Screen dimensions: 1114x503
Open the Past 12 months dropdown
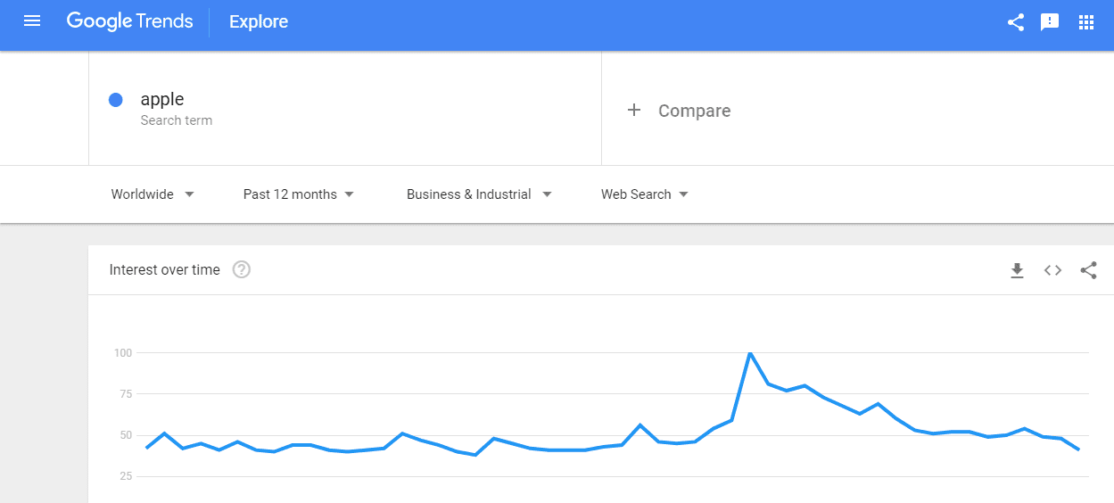coord(299,194)
